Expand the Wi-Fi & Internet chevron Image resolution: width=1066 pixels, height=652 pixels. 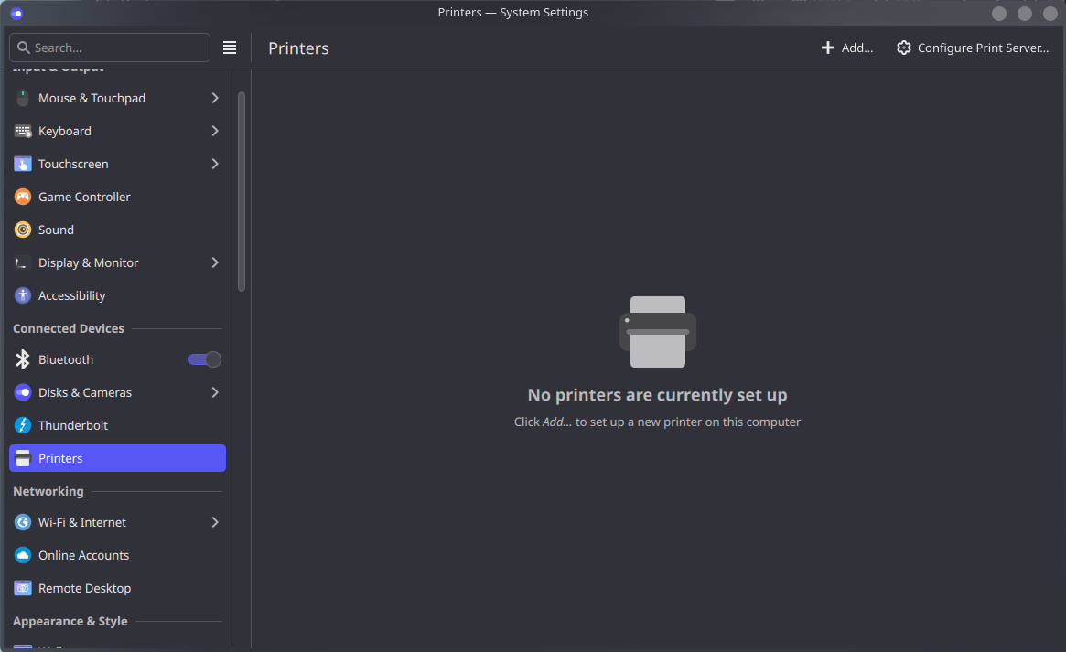tap(215, 522)
